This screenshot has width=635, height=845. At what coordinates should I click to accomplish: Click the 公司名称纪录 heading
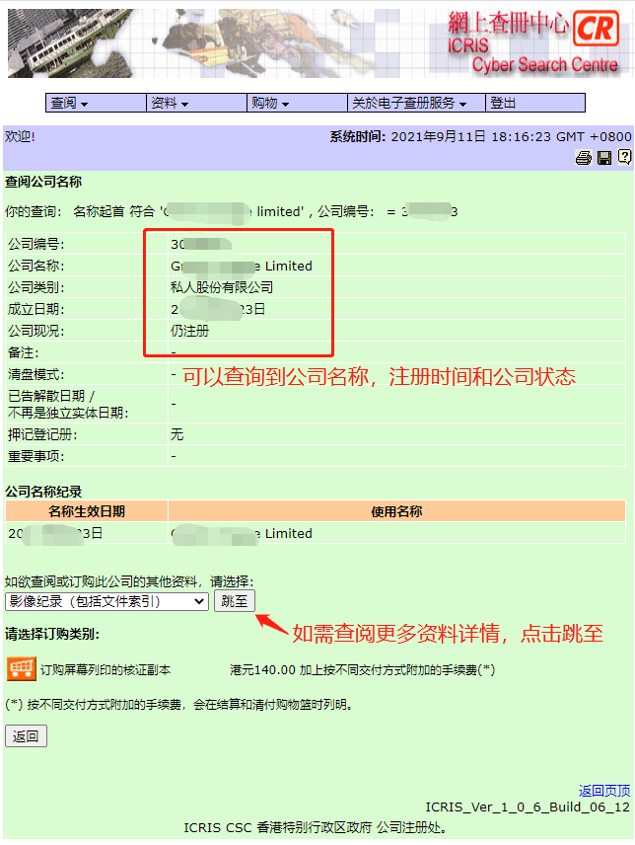[43, 492]
